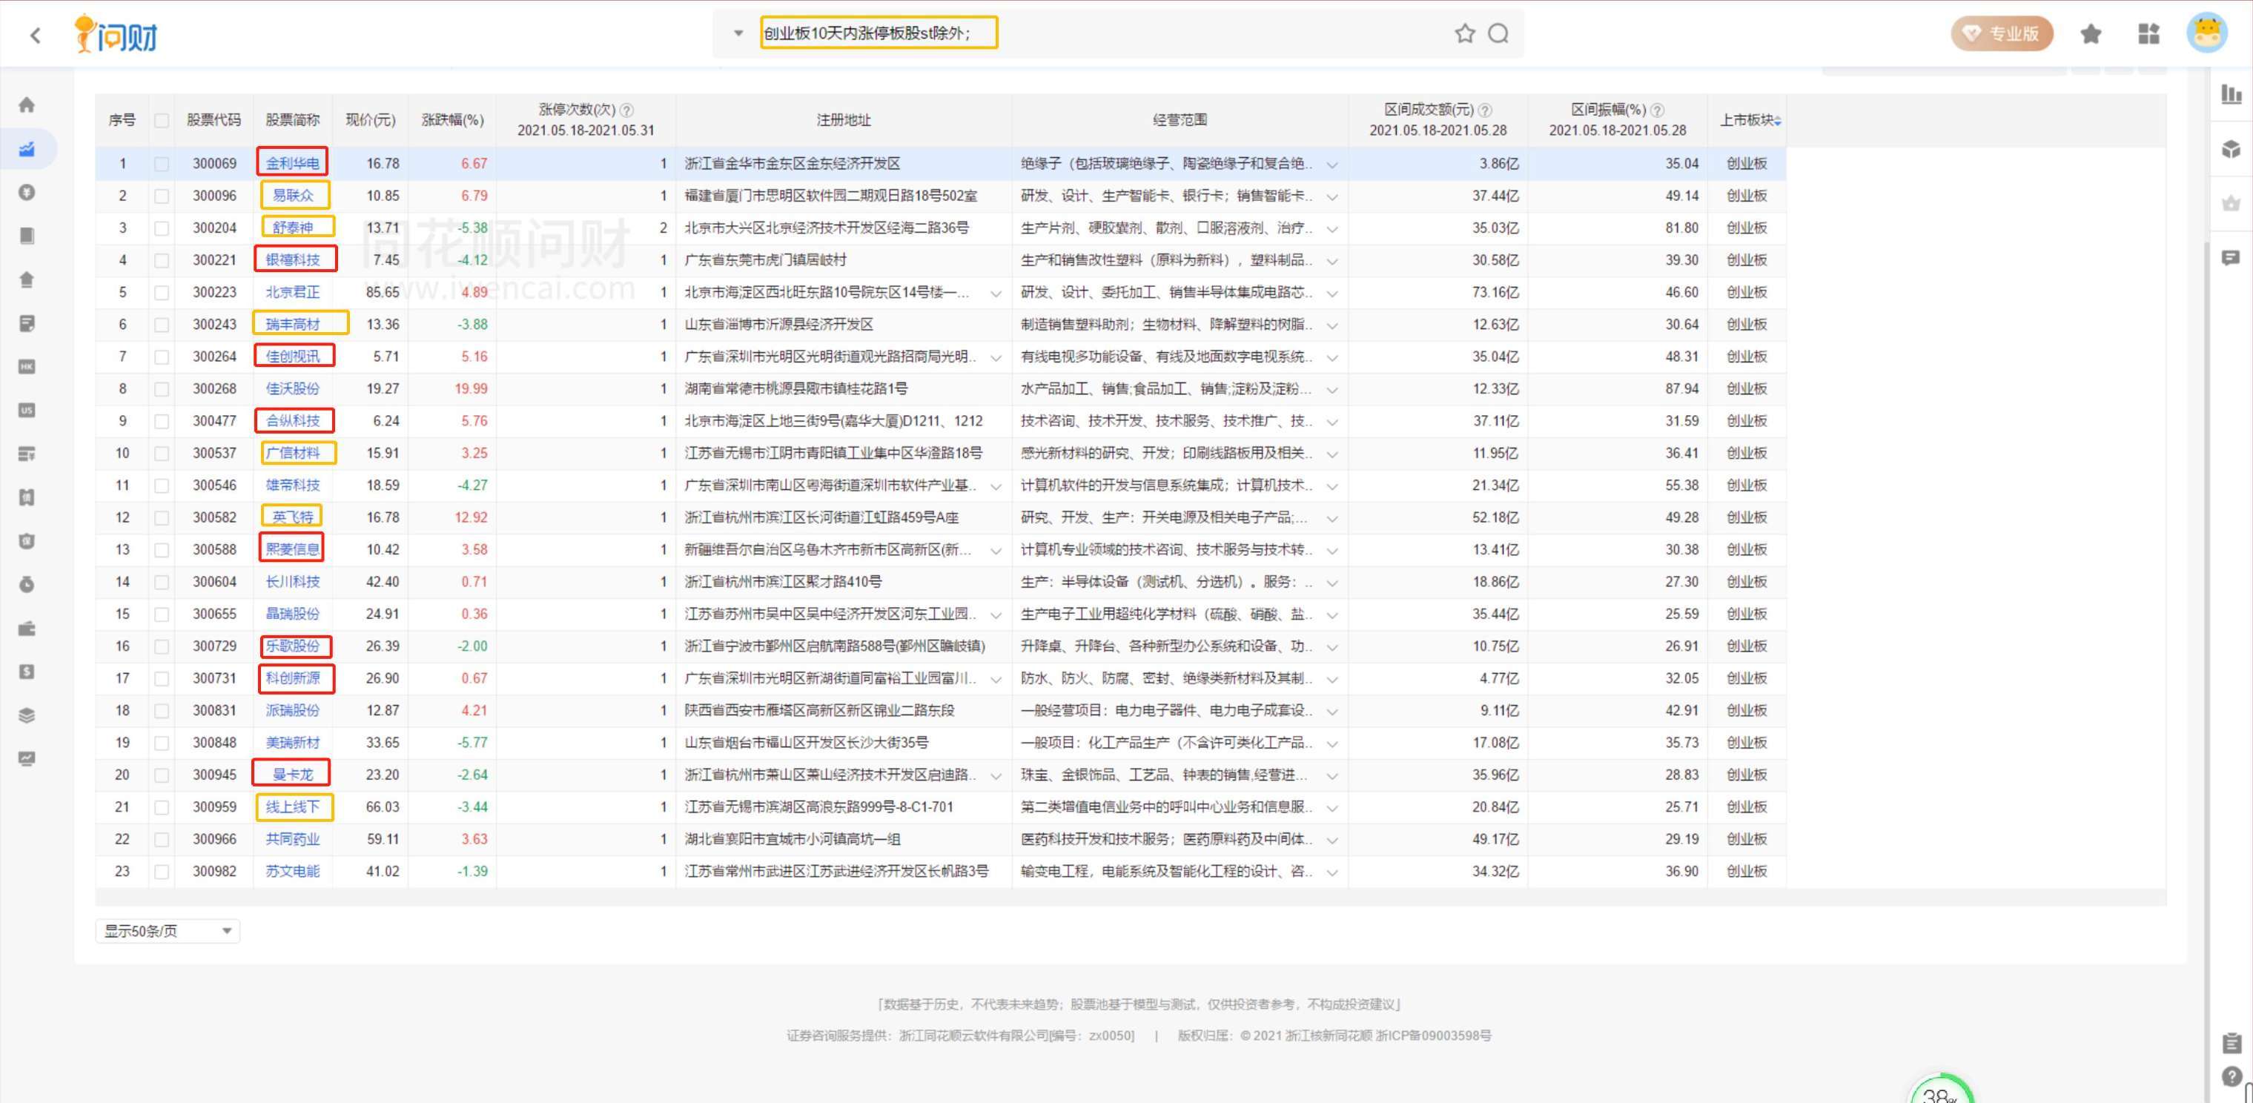Click the 涨跌幅(%) column header
Viewport: 2253px width, 1103px height.
[452, 120]
